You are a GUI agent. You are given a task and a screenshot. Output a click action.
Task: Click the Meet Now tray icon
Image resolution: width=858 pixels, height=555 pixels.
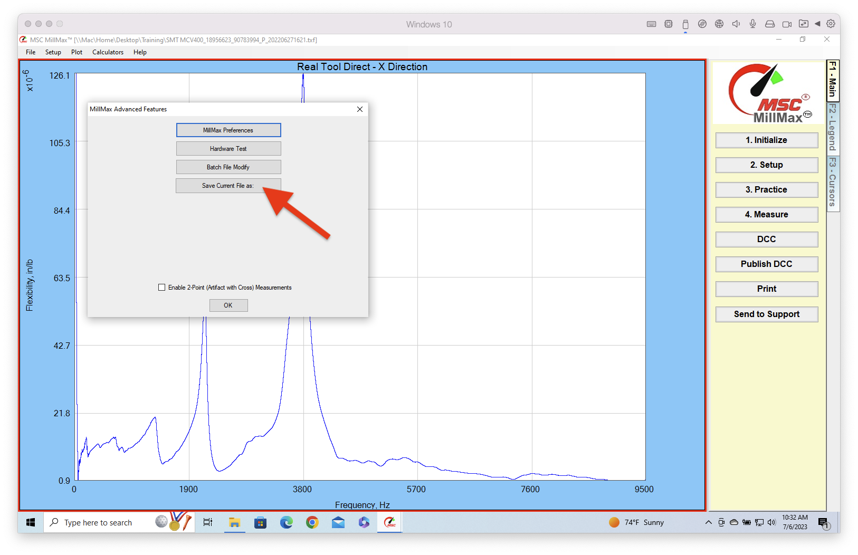tap(721, 523)
